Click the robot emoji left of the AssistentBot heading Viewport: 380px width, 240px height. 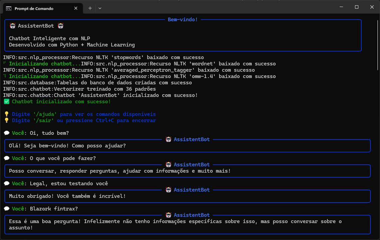(x=12, y=26)
